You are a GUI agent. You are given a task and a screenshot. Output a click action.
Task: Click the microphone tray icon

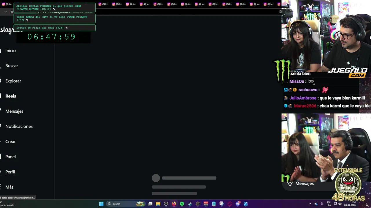(322, 204)
